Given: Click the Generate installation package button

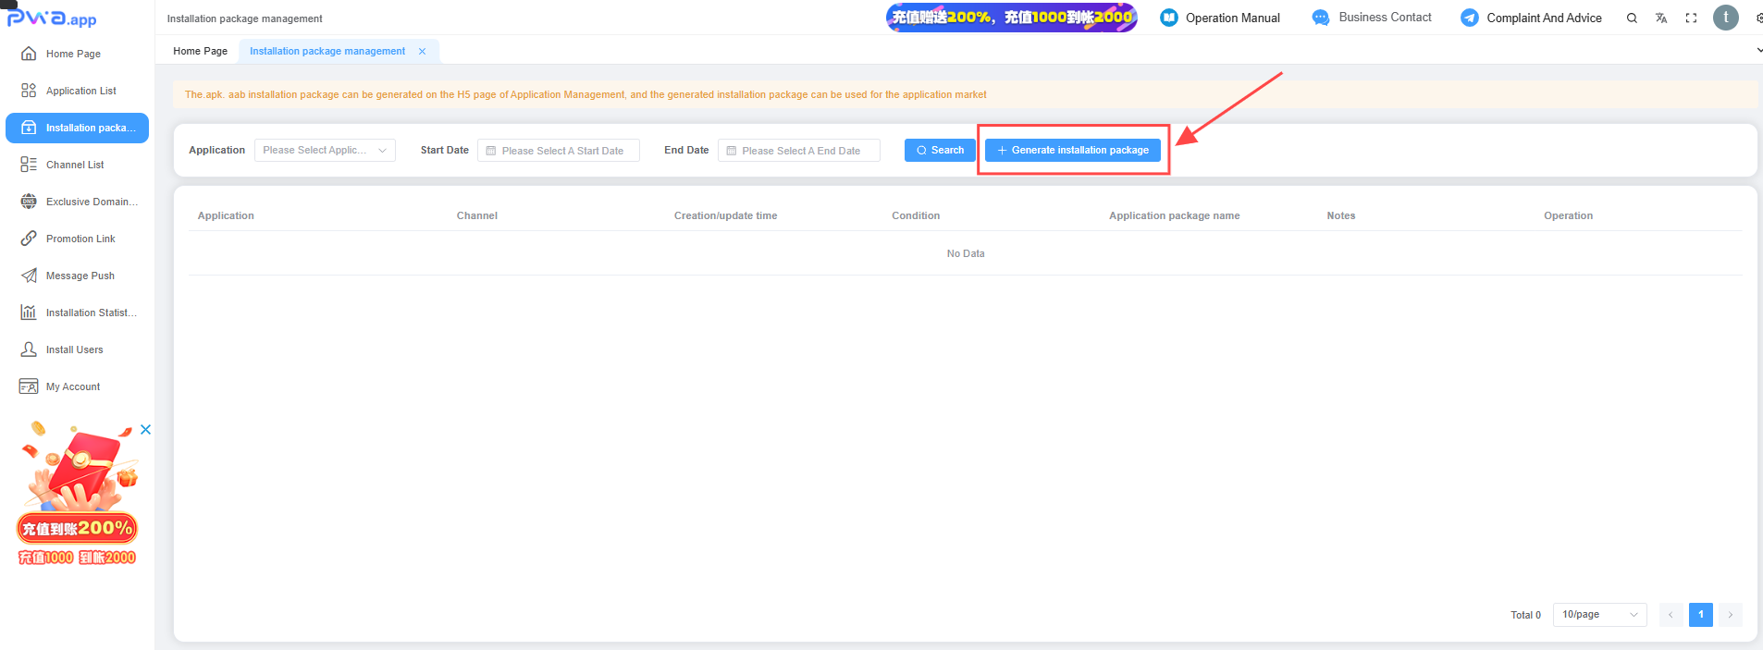Looking at the screenshot, I should tap(1072, 151).
